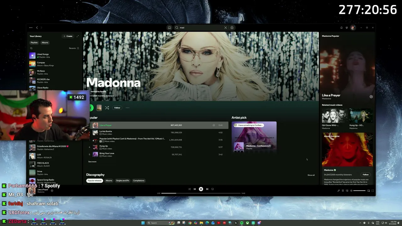The width and height of the screenshot is (402, 226).
Task: Open the Windows taskbar Search box
Action: pyautogui.click(x=161, y=223)
